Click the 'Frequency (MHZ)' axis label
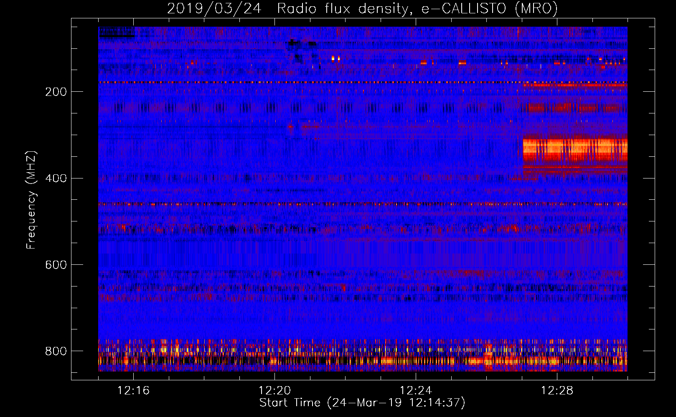The image size is (676, 417). [31, 200]
